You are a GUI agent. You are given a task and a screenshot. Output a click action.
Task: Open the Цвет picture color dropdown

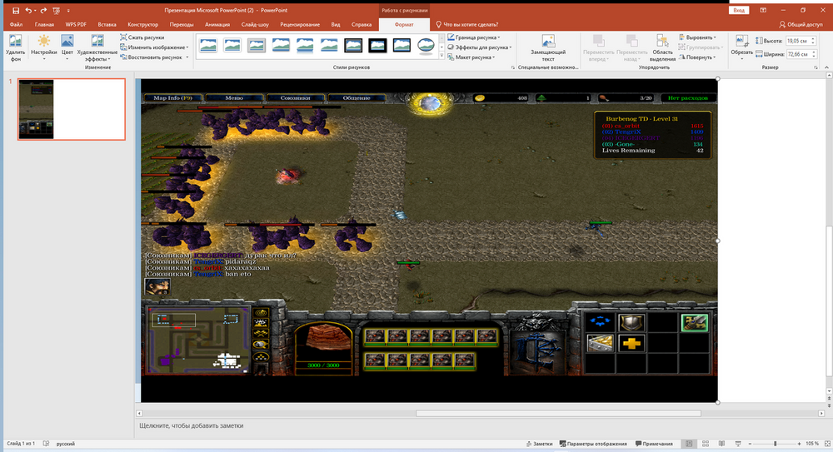67,47
